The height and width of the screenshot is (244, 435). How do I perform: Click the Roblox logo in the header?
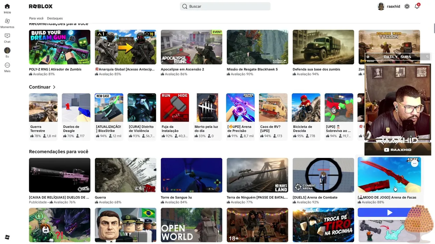pyautogui.click(x=41, y=6)
